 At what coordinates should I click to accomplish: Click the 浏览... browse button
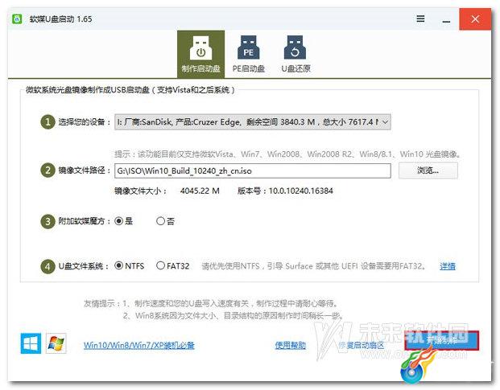pos(428,170)
